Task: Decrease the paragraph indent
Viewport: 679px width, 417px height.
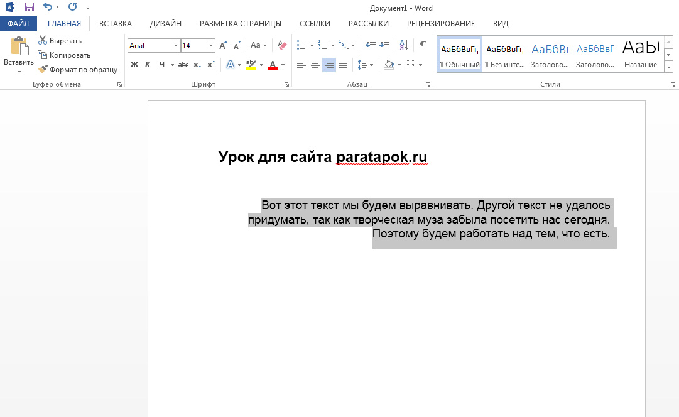Action: coord(371,45)
